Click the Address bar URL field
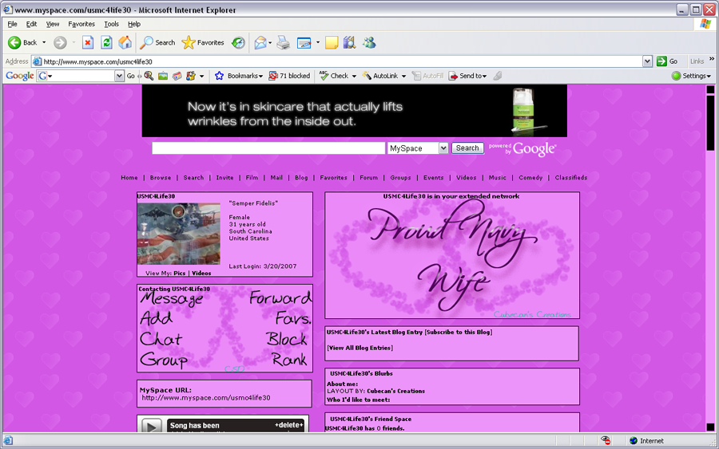719x449 pixels. click(x=337, y=61)
